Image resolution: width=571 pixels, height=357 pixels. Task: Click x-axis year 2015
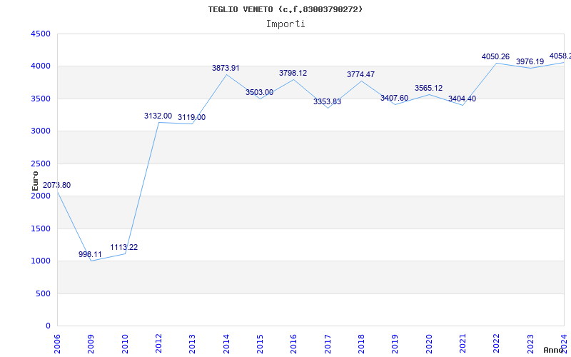260,344
